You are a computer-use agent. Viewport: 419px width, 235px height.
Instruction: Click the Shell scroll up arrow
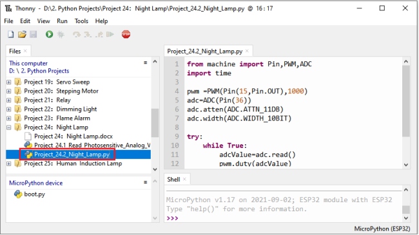point(406,189)
